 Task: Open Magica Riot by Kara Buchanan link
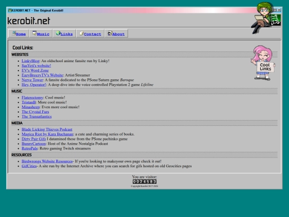pyautogui.click(x=48, y=134)
